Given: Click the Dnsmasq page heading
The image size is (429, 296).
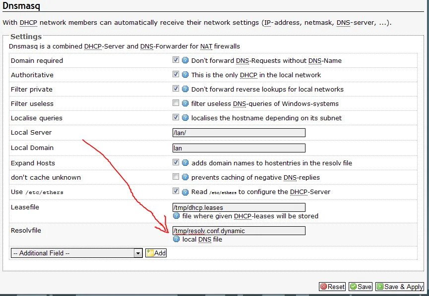Looking at the screenshot, I should point(21,5).
